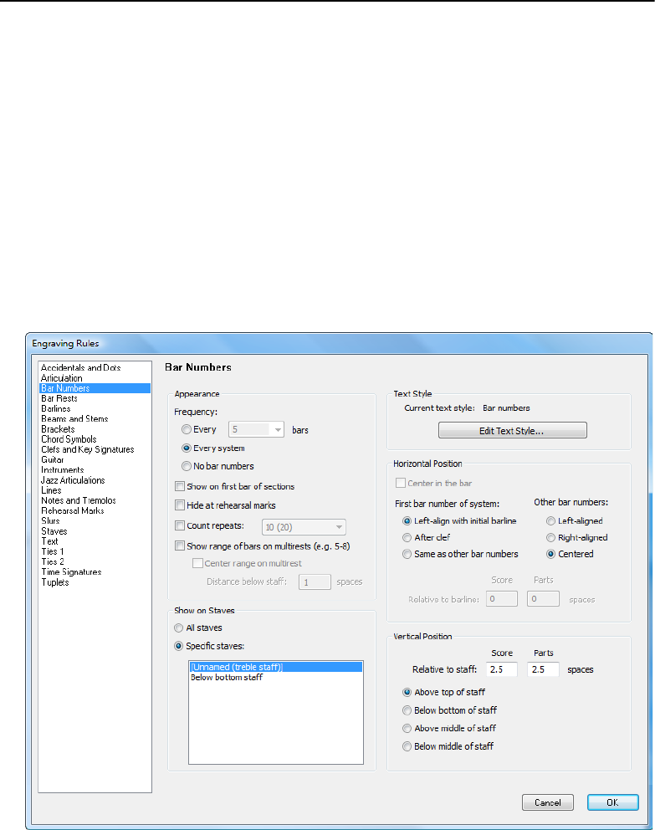
Task: Open the Count repeats format dropdown
Action: click(304, 527)
